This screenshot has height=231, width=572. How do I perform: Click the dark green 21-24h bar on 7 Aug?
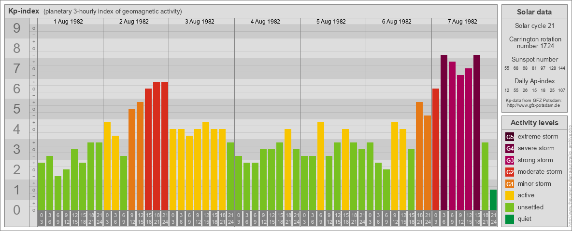click(493, 200)
